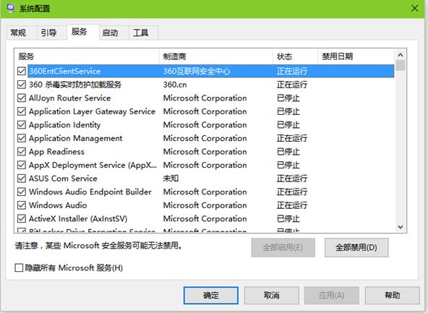This screenshot has width=428, height=313.
Task: Click 已停止 status of App Readiness
Action: [288, 152]
